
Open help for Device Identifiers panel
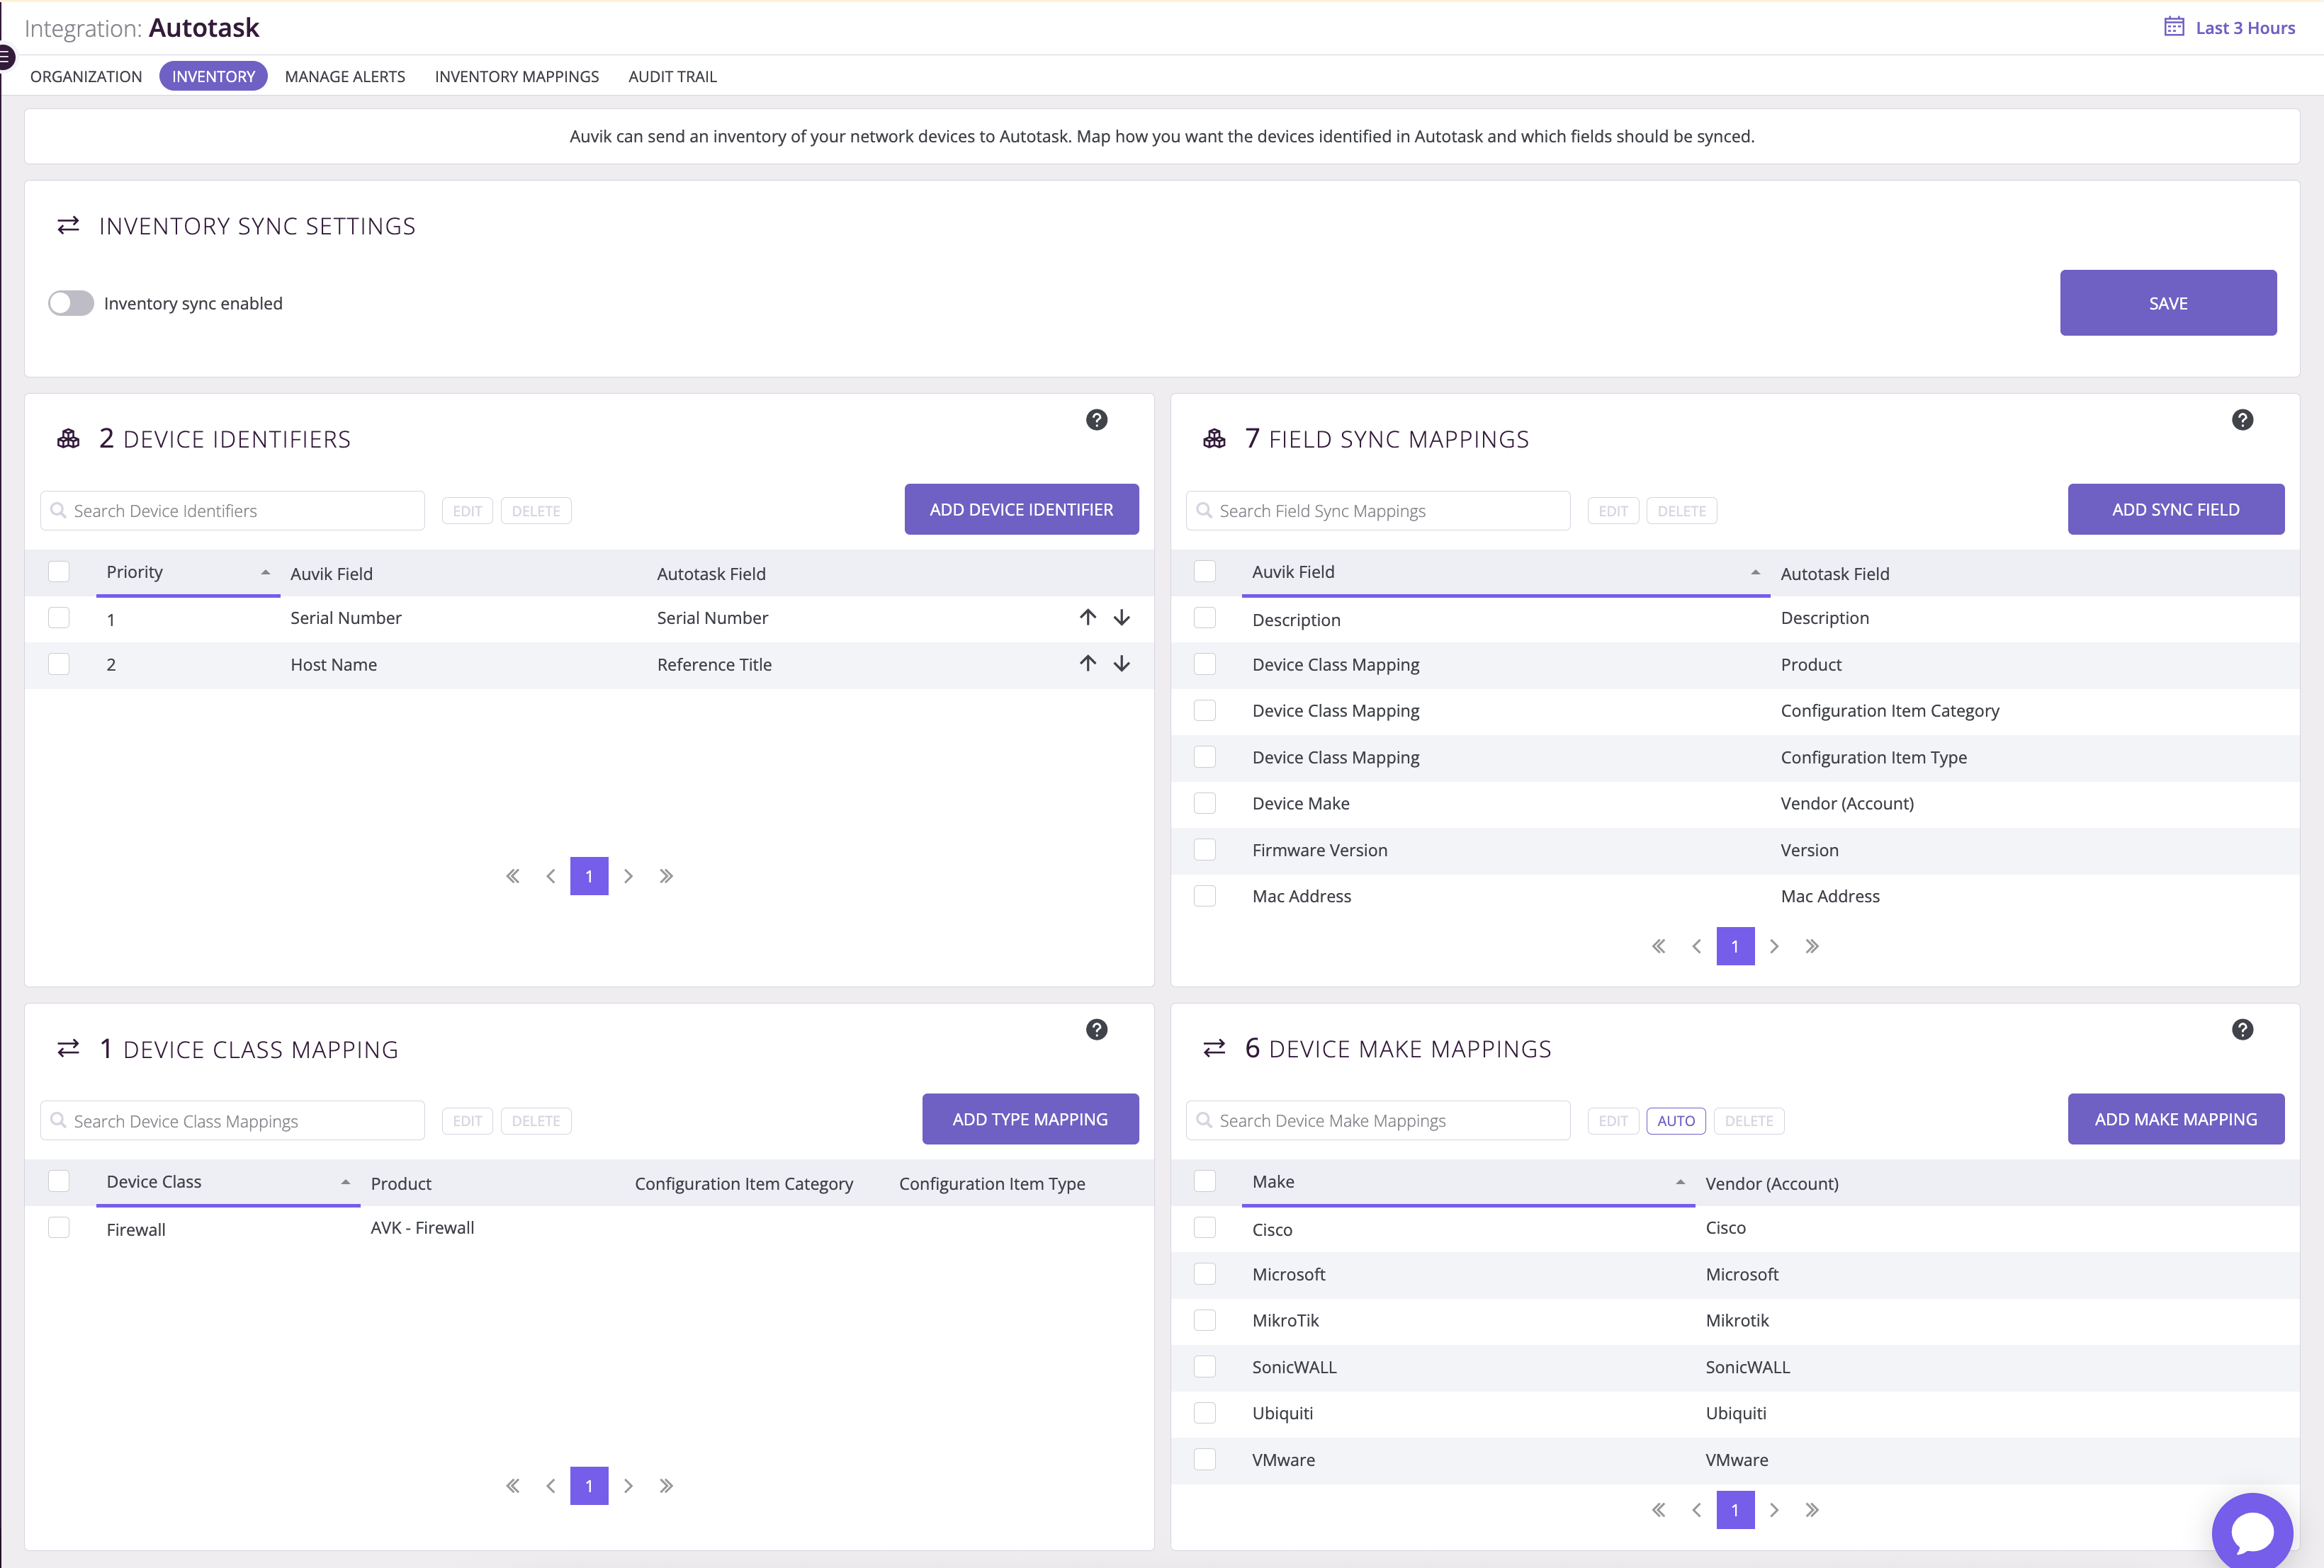pos(1096,420)
